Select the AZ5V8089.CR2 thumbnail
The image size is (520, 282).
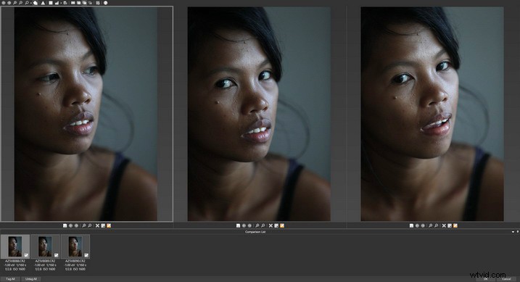pos(45,246)
